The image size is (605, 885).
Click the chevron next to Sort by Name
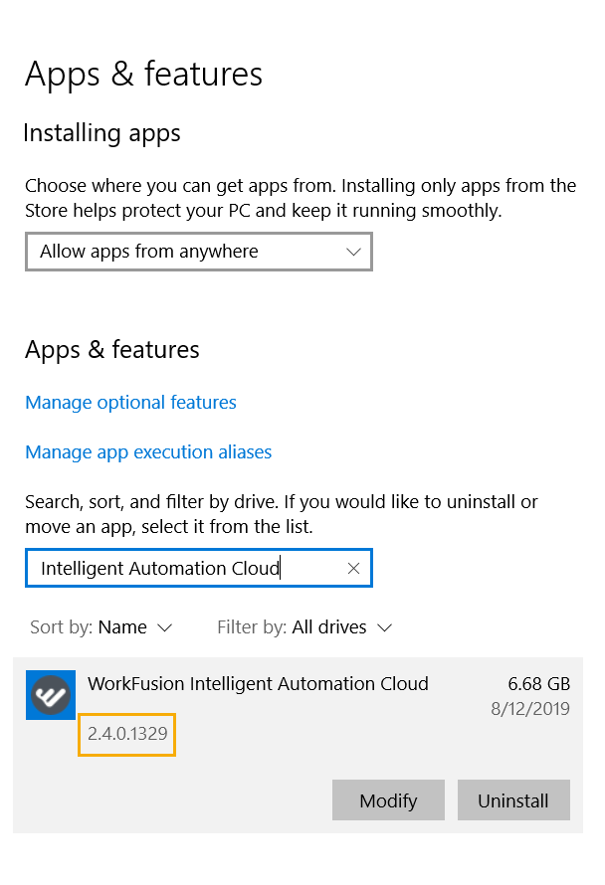[x=164, y=627]
